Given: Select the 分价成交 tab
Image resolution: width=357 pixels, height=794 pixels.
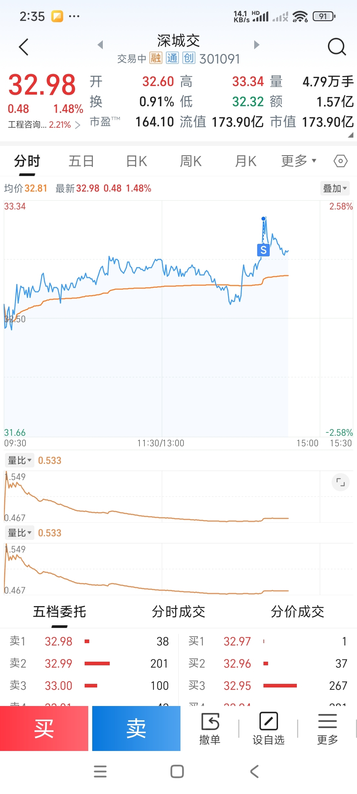Looking at the screenshot, I should click(x=297, y=612).
